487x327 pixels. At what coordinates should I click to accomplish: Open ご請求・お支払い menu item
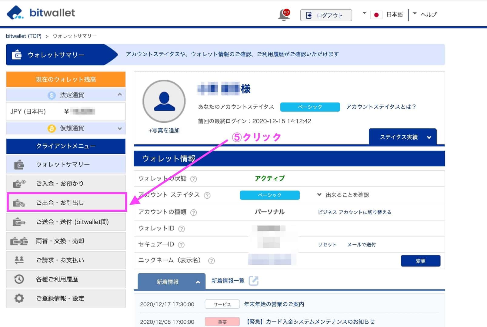coord(66,260)
